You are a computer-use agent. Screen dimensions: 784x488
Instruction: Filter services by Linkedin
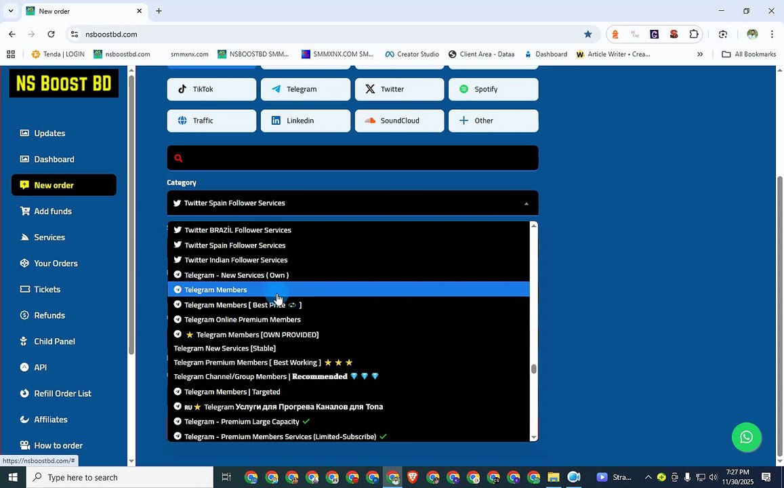(306, 121)
